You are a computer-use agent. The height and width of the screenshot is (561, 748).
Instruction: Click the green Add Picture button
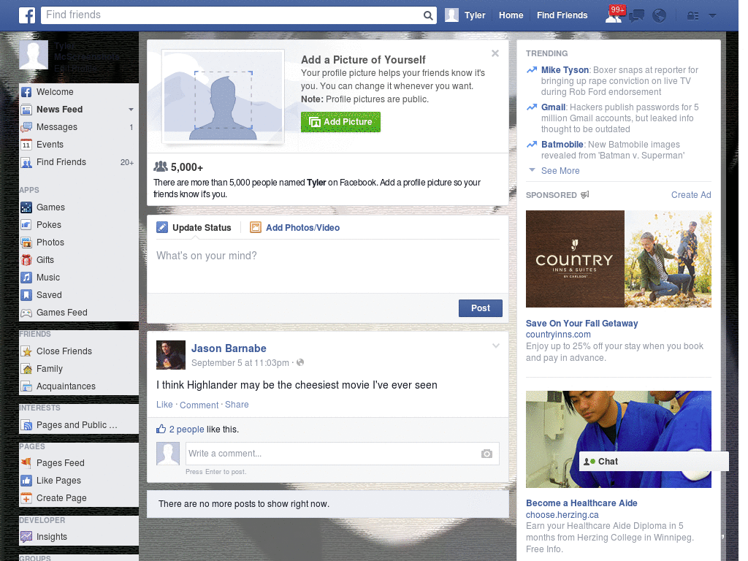340,122
